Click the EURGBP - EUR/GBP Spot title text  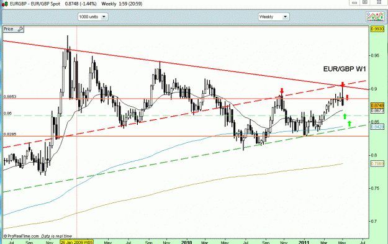point(35,4)
